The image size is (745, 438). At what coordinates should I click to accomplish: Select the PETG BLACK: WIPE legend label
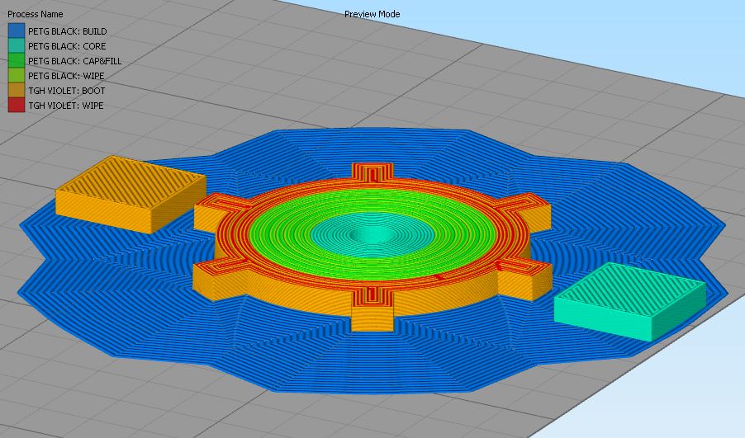coord(66,76)
